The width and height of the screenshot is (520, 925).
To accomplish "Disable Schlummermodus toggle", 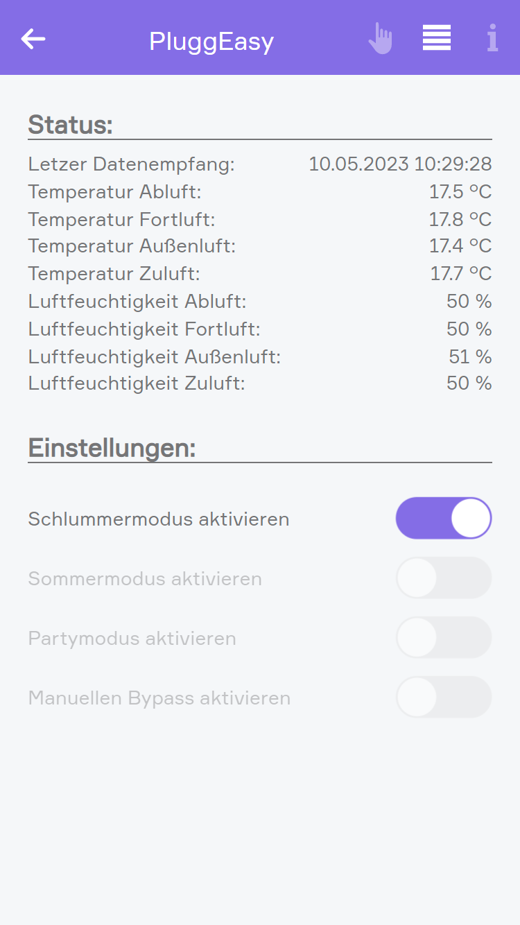I will 444,518.
